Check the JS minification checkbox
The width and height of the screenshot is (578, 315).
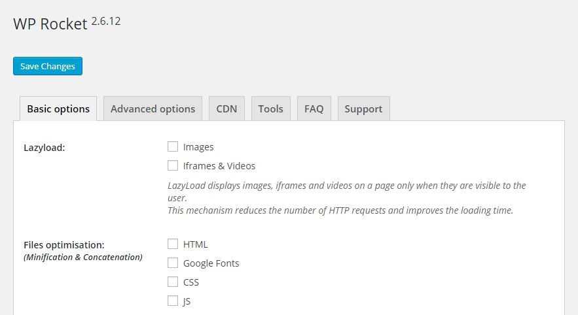pos(173,301)
